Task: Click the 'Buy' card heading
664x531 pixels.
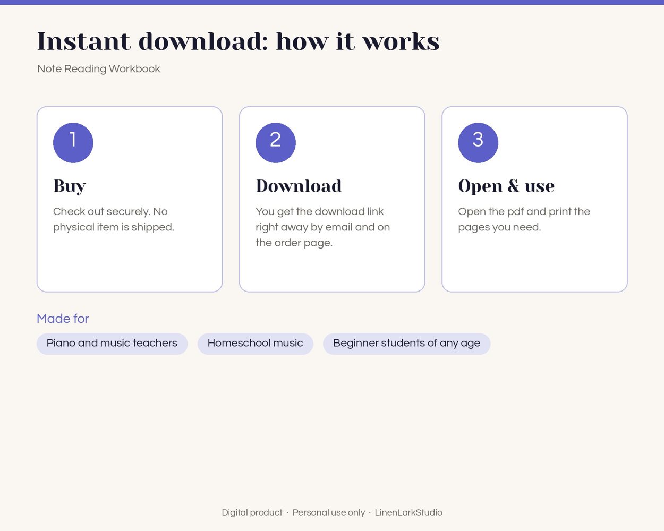Action: (70, 186)
